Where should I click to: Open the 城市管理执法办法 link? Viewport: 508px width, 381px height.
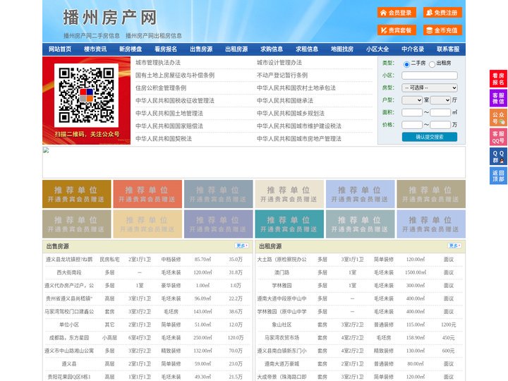pyautogui.click(x=158, y=63)
